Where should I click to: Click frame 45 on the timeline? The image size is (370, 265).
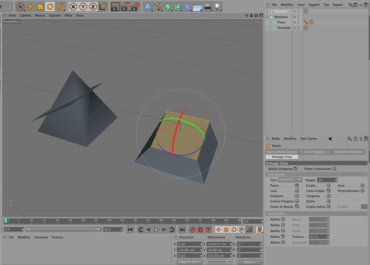pos(122,221)
